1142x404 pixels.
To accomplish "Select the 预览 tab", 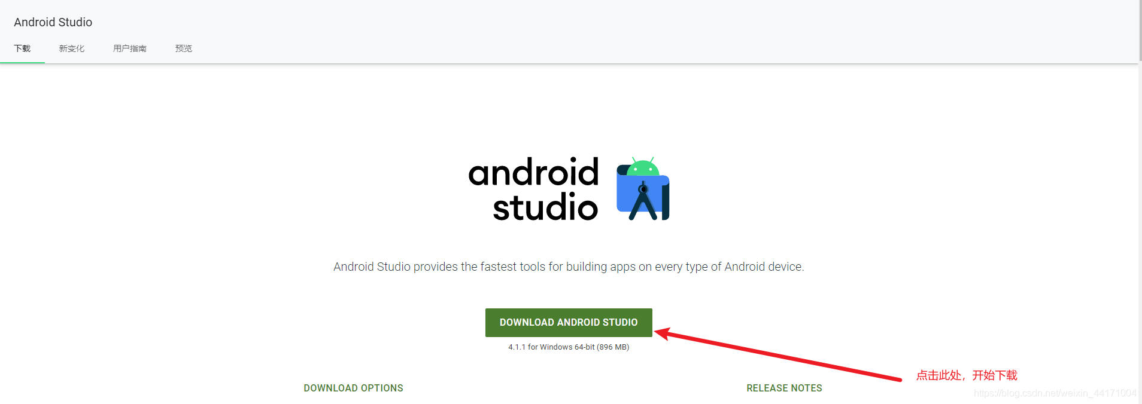I will [184, 48].
